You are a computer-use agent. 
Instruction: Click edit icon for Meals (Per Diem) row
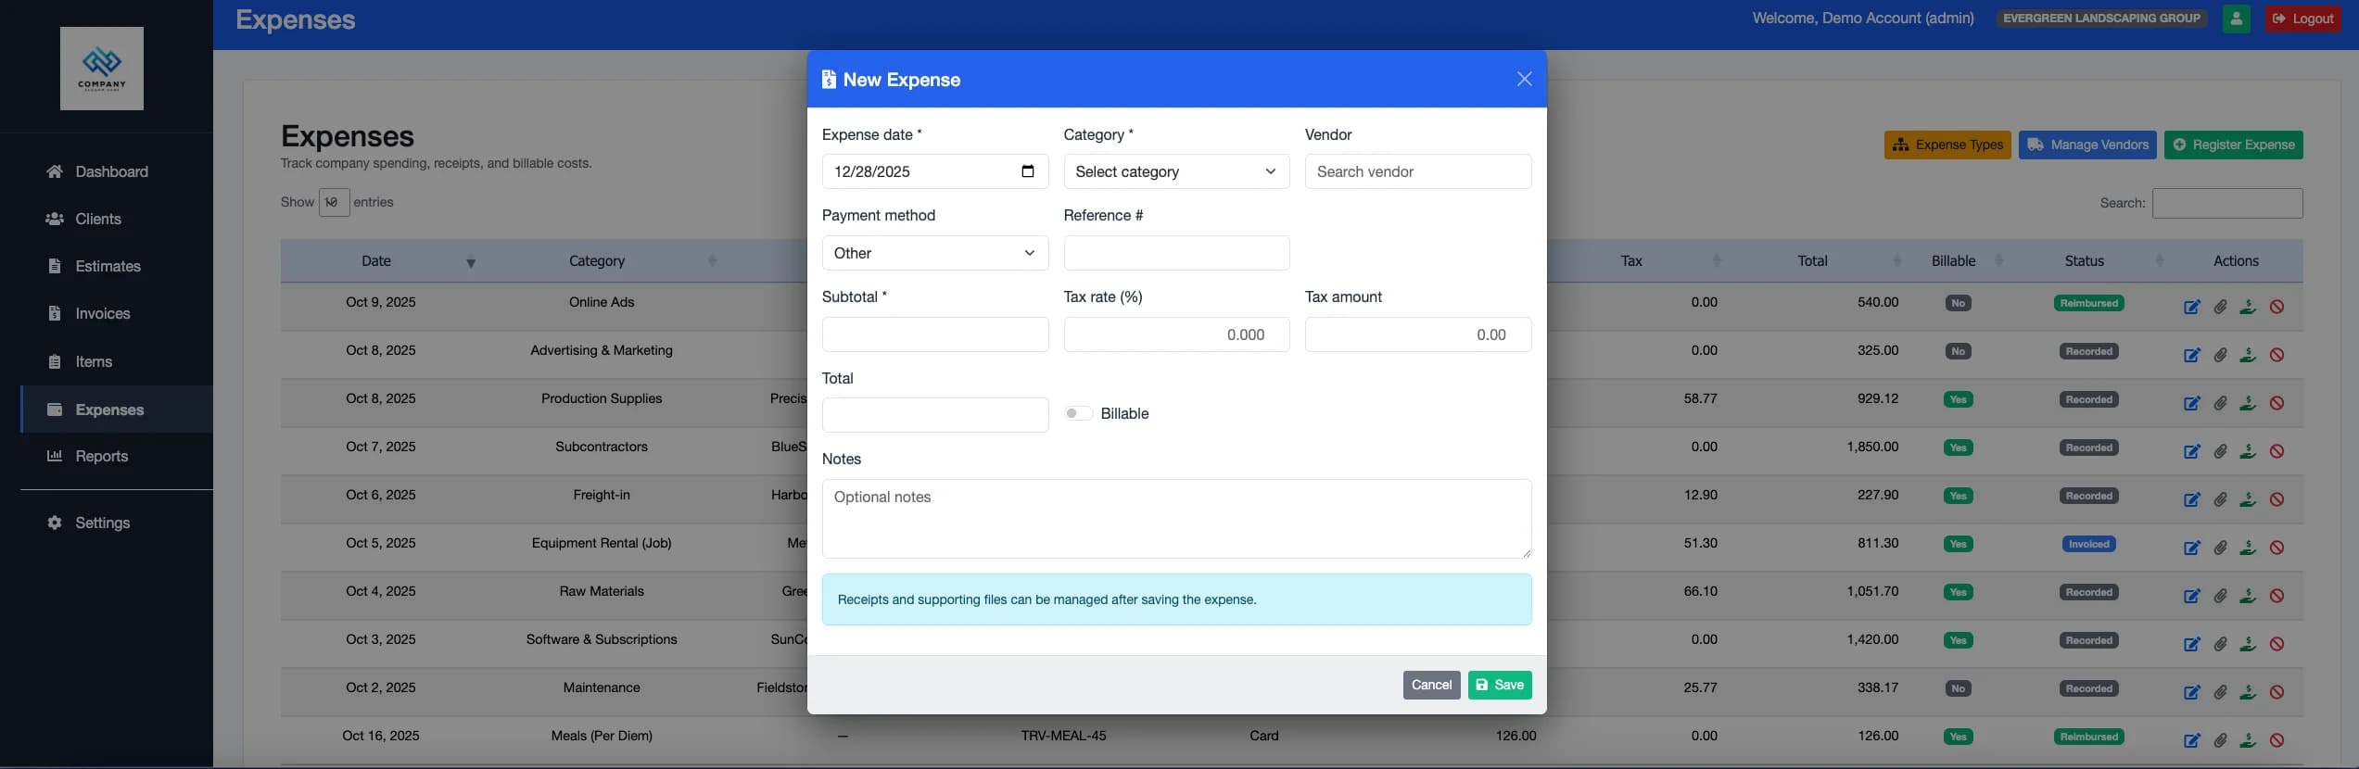coord(2191,741)
